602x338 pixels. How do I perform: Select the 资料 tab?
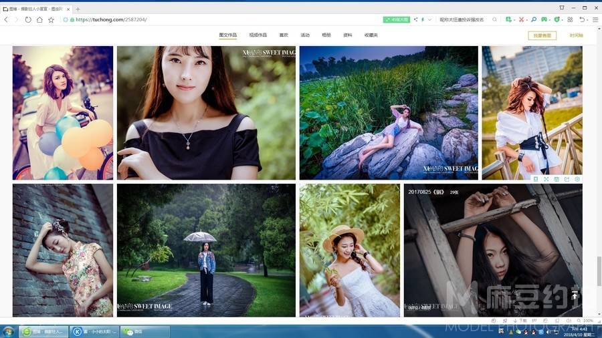[x=348, y=35]
